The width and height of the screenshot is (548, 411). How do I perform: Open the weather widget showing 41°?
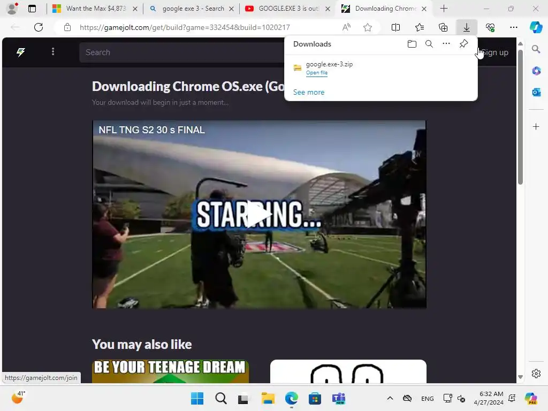click(x=18, y=398)
